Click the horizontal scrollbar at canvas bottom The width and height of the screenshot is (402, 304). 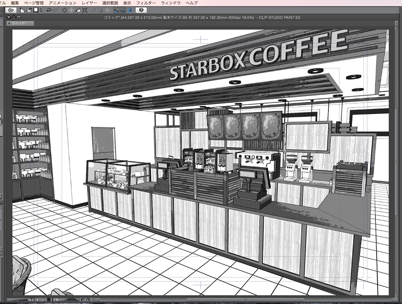[x=245, y=299]
